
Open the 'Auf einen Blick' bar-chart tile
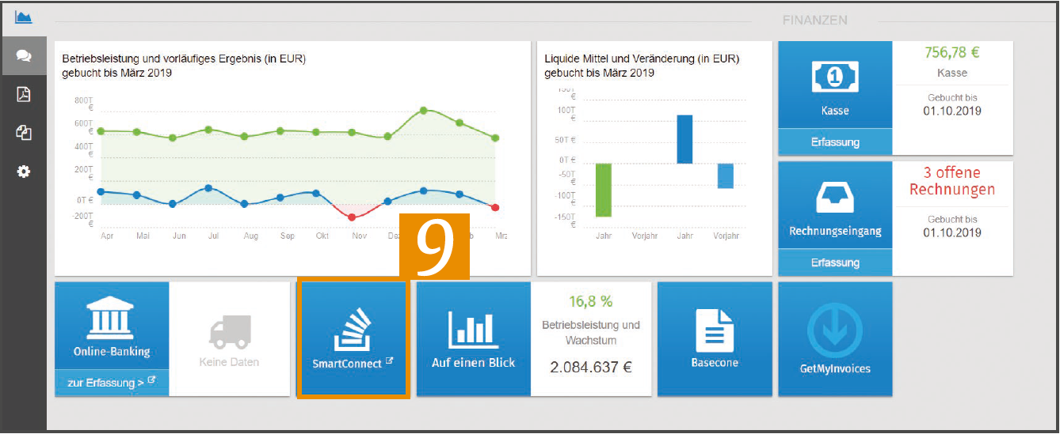click(x=474, y=338)
